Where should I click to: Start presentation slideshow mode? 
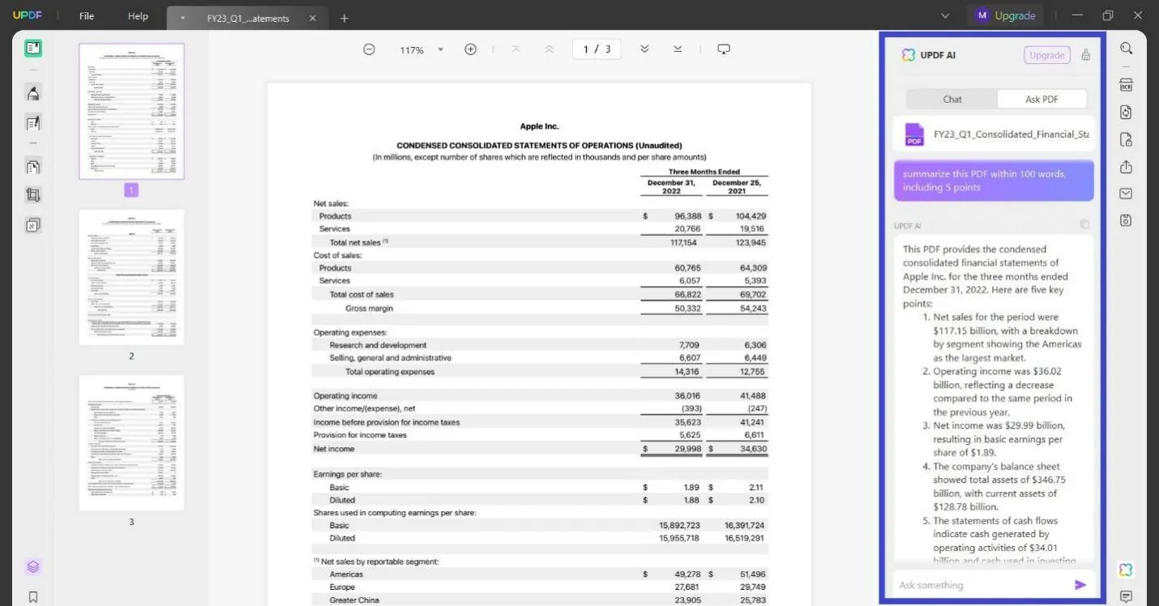724,49
